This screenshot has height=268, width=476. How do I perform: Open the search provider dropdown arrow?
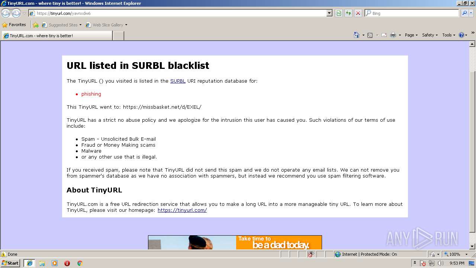pos(472,13)
